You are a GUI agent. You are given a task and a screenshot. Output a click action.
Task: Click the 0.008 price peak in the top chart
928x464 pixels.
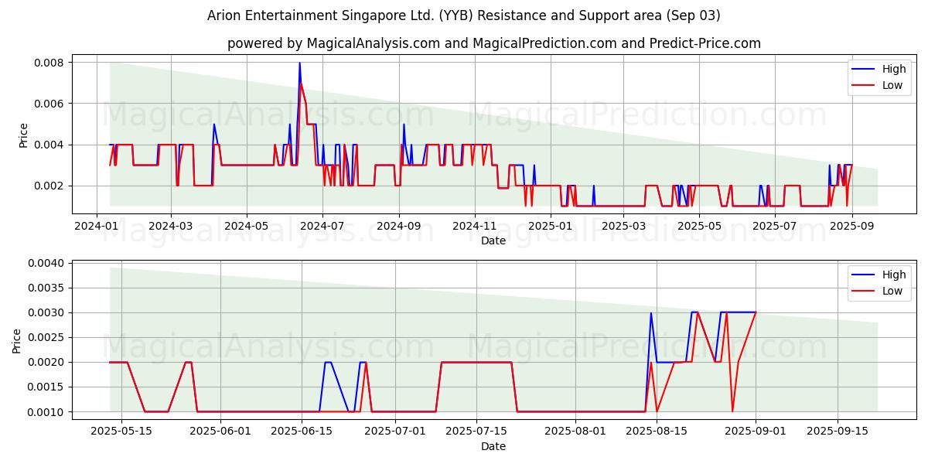pos(299,63)
